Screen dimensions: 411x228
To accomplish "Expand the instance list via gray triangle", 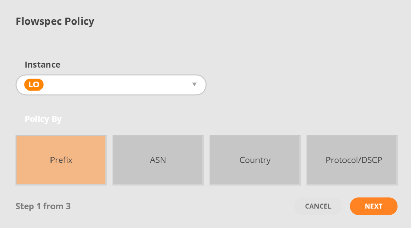I will tap(194, 84).
